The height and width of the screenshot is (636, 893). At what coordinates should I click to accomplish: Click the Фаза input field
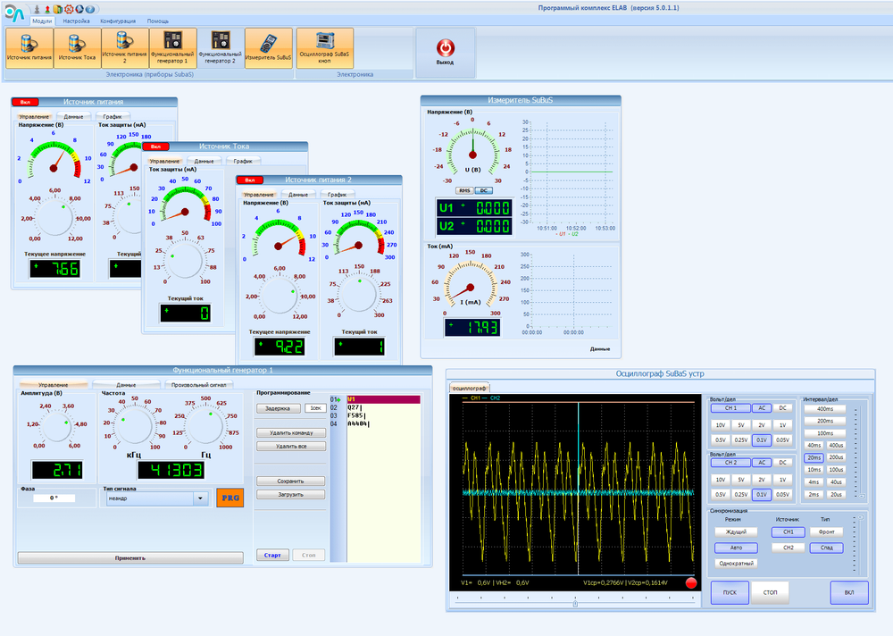click(x=54, y=498)
